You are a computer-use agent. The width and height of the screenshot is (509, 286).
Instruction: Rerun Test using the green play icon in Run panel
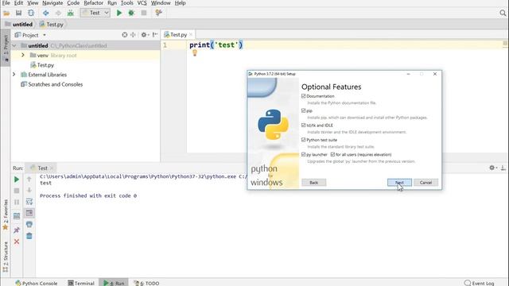pyautogui.click(x=17, y=180)
